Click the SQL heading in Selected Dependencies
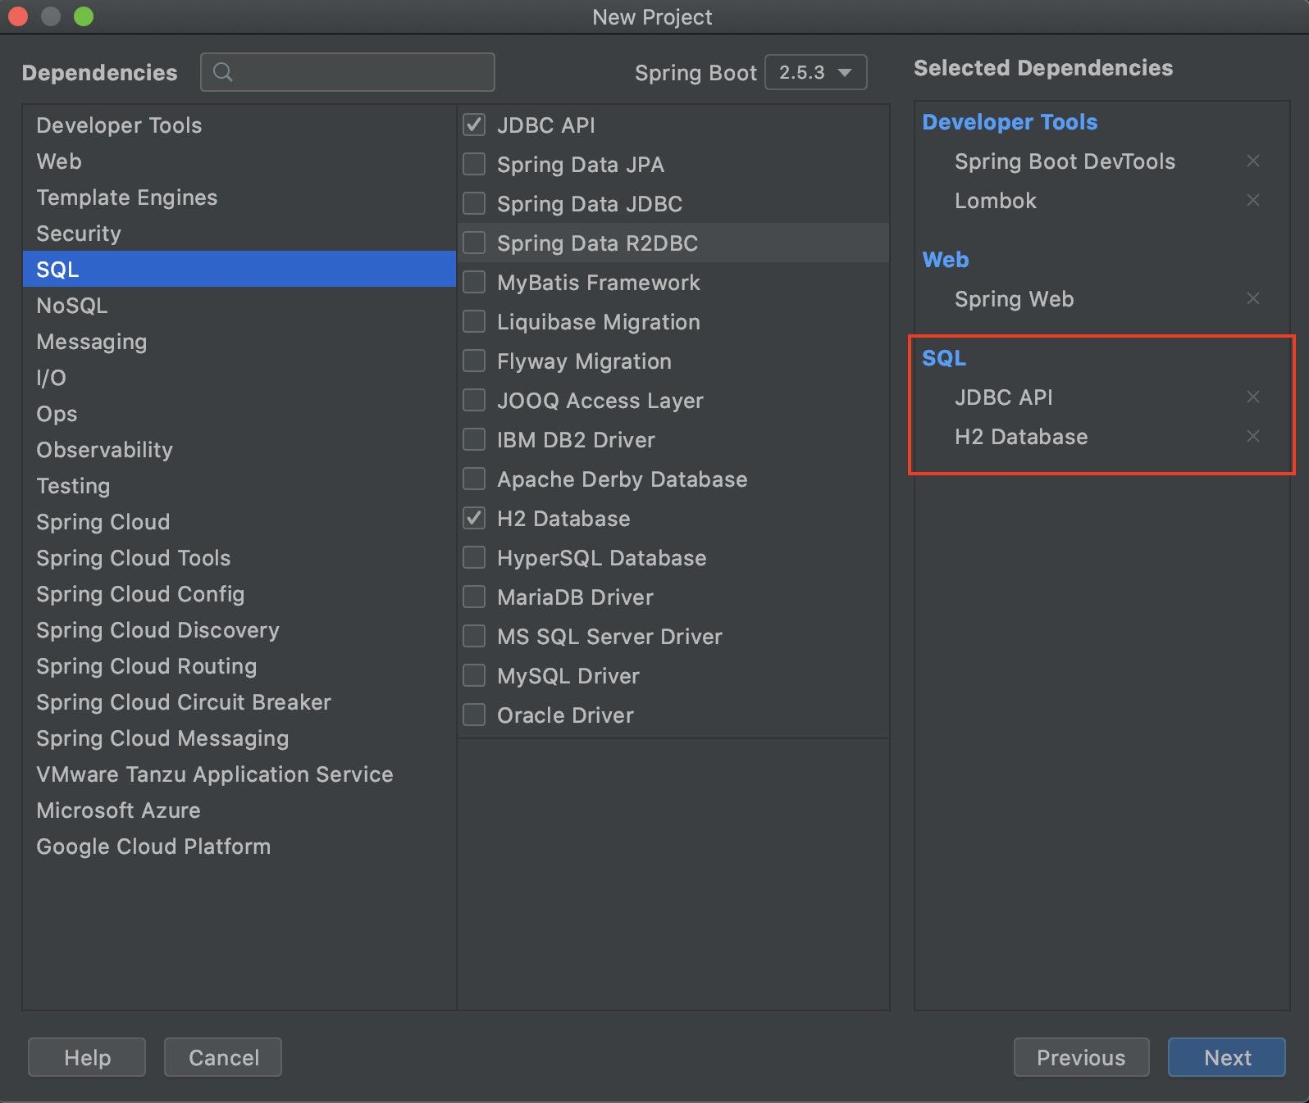The width and height of the screenshot is (1309, 1103). (944, 357)
